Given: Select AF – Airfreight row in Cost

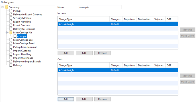Looking at the screenshot, I should pos(118,70).
